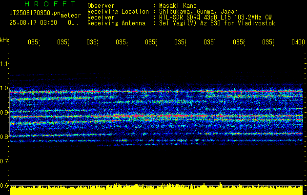Click the 0358 time marker
The width and height of the screenshot is (307, 195).
pos(239,42)
